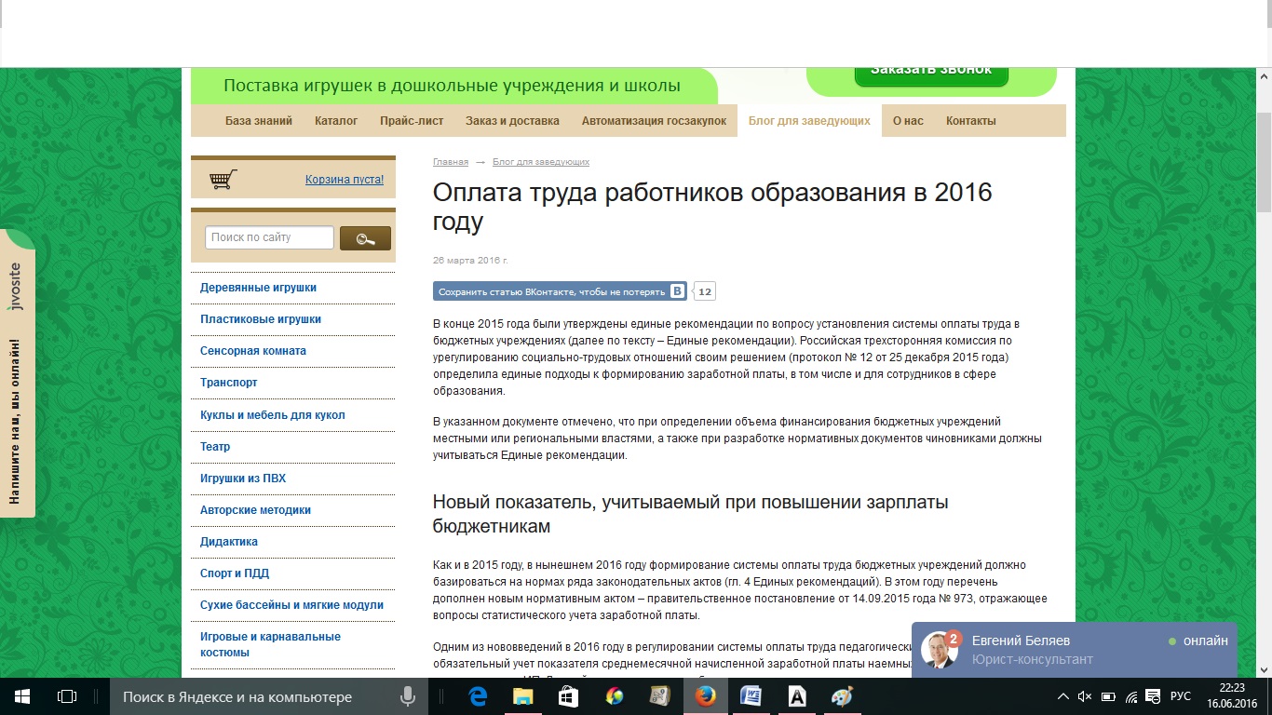Open File Explorer from taskbar
1272x715 pixels.
point(523,696)
